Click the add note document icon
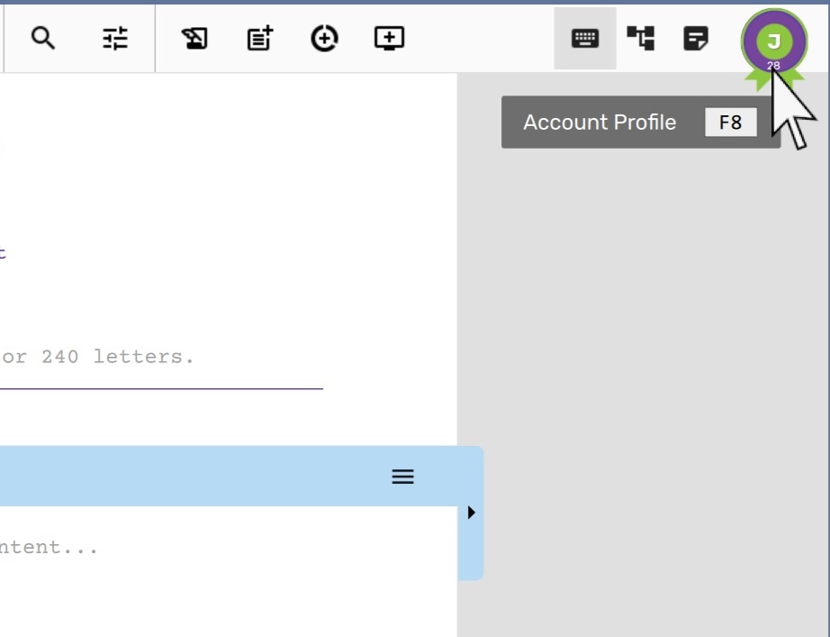830x637 pixels. pyautogui.click(x=260, y=38)
